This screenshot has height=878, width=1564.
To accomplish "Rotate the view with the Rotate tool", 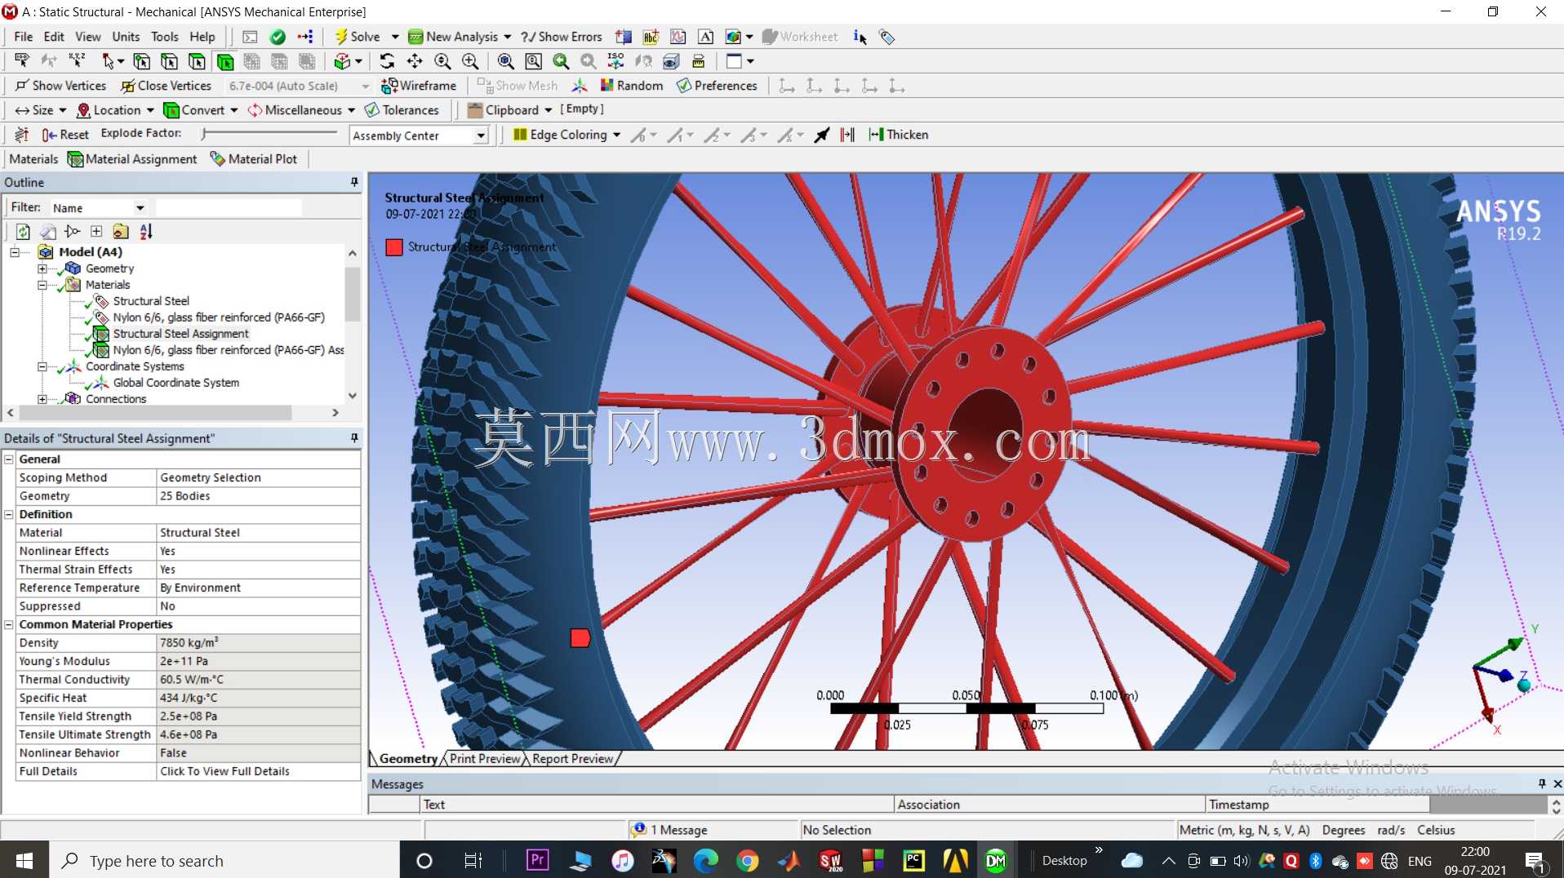I will 387,61.
